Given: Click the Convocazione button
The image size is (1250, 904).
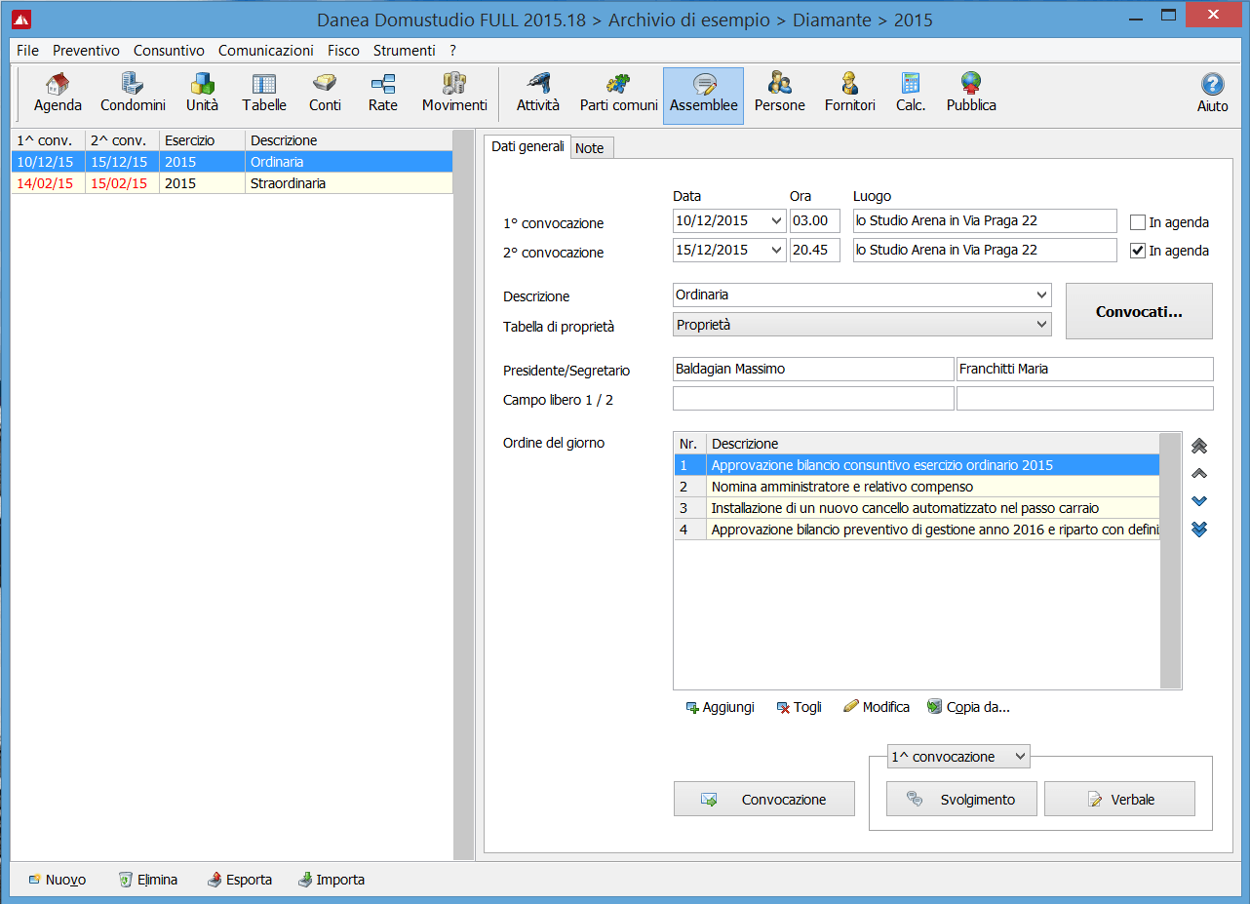Looking at the screenshot, I should click(x=764, y=799).
